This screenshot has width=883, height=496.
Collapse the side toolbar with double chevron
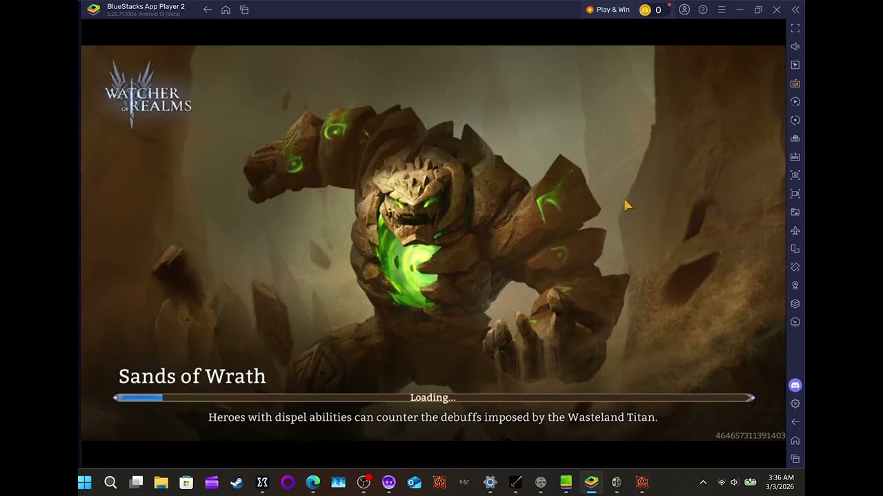pos(795,10)
